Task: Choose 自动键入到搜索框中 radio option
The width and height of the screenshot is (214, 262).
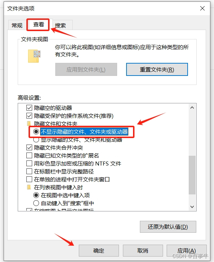Action: [36, 203]
